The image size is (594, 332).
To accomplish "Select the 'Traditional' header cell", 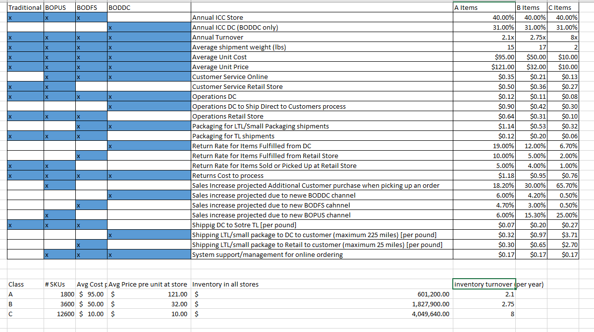I will pos(25,7).
